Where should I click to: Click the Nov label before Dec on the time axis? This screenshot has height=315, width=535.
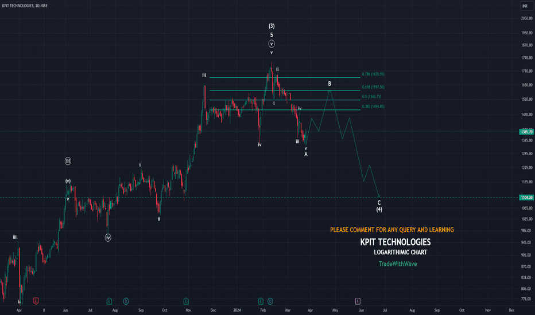coord(488,310)
